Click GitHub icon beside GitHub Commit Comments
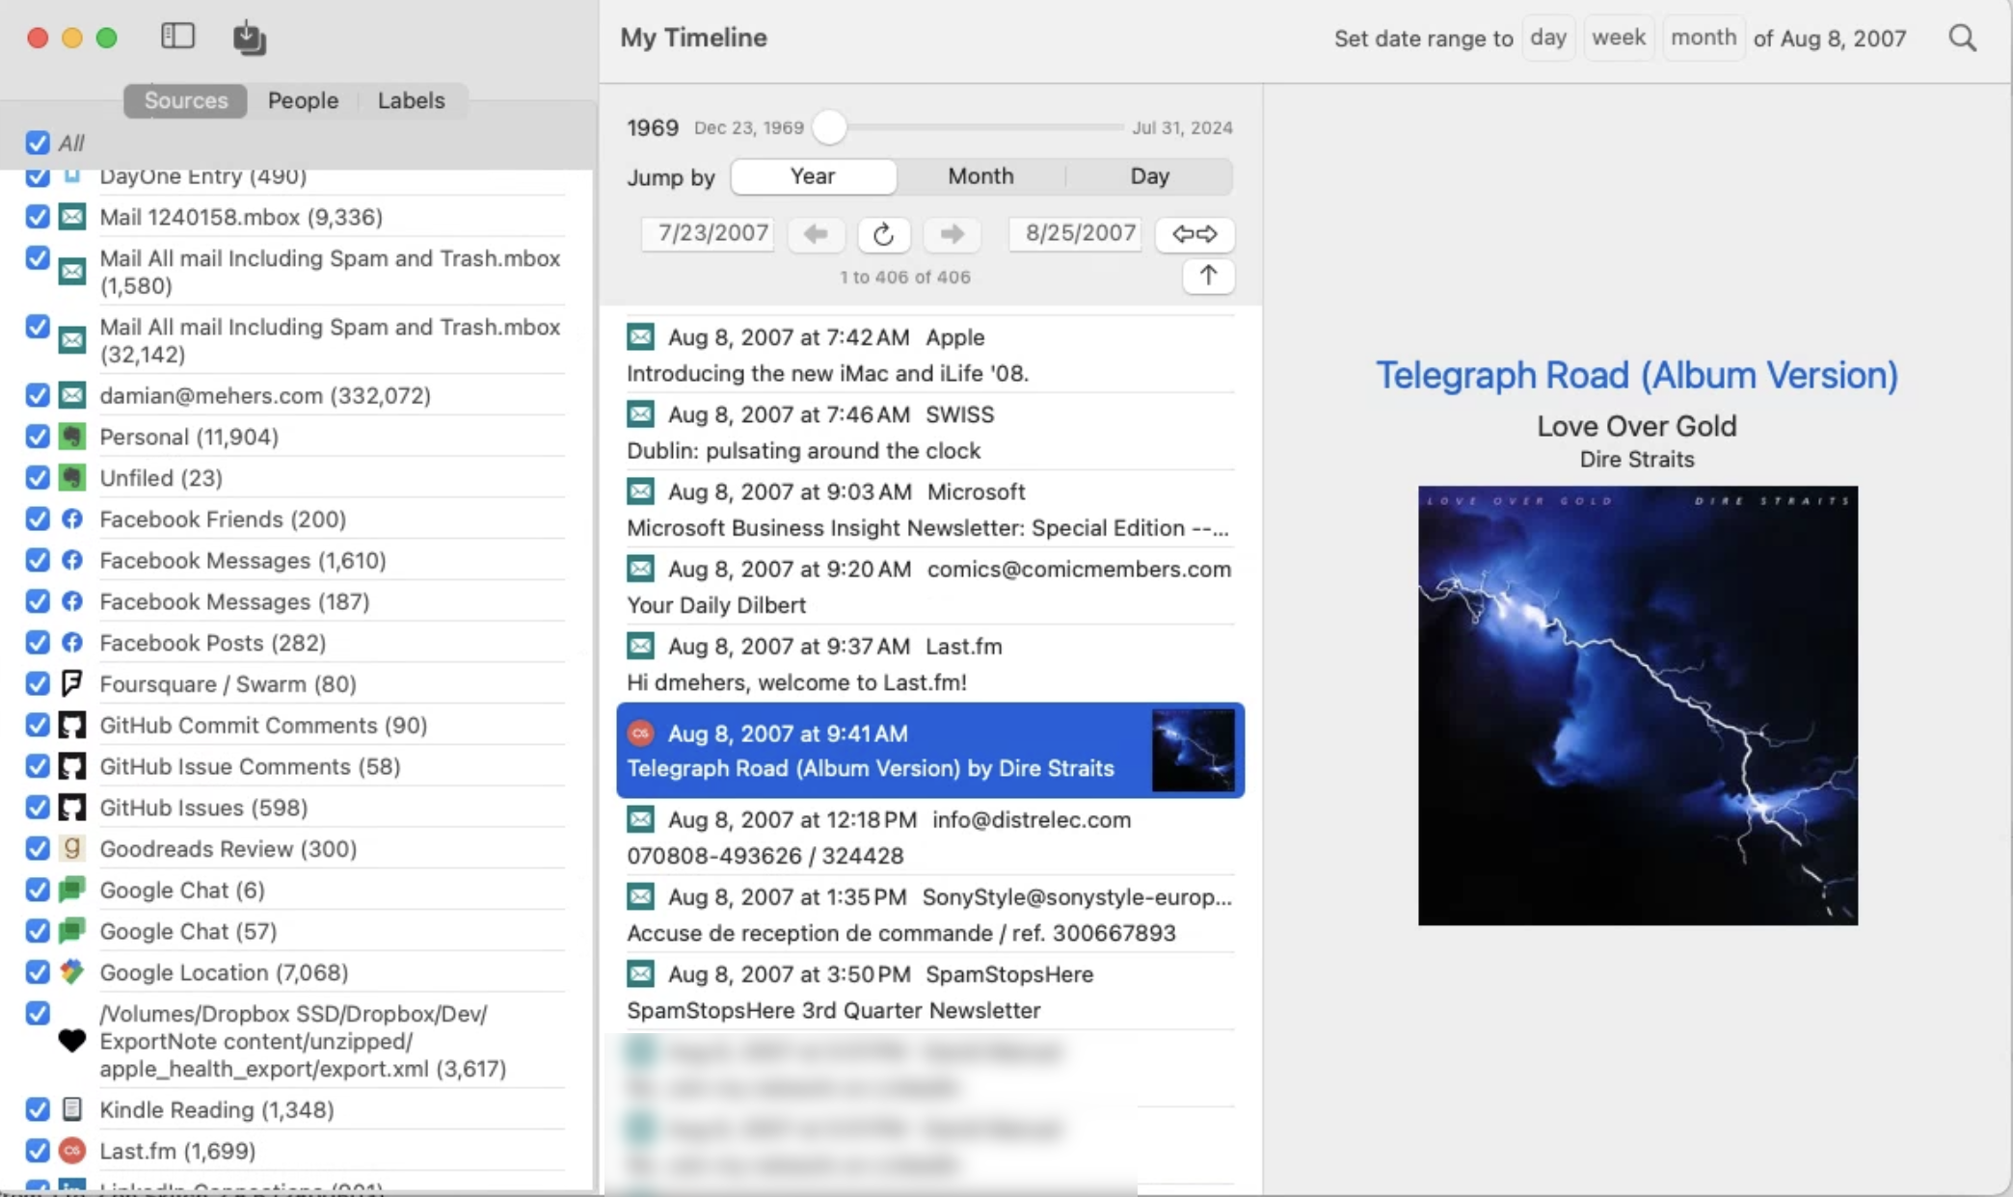 coord(72,726)
